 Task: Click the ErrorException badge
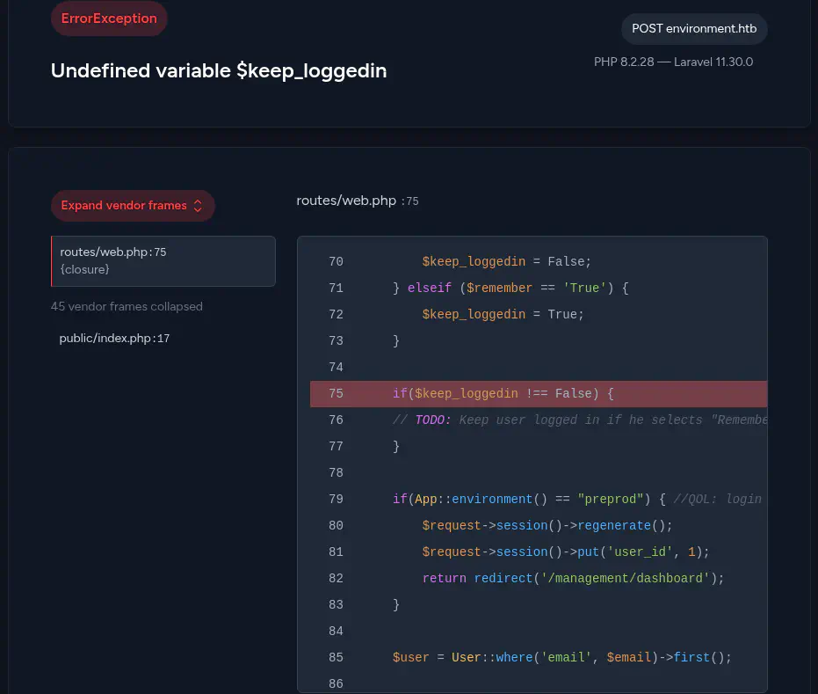[x=109, y=18]
